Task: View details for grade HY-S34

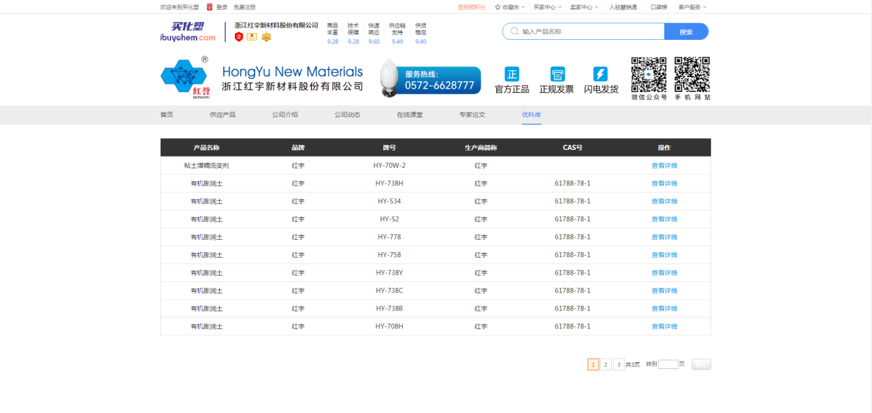Action: click(x=664, y=201)
